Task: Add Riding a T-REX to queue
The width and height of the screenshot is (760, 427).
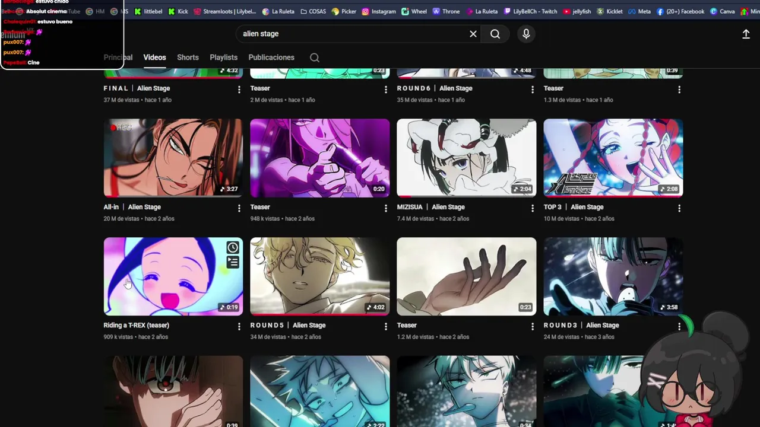Action: 233,262
